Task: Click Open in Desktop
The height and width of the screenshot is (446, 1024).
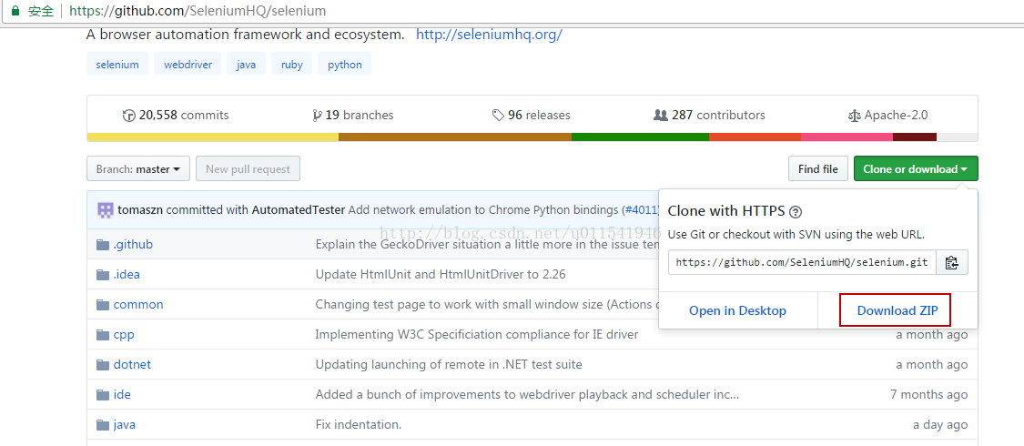Action: (x=737, y=310)
